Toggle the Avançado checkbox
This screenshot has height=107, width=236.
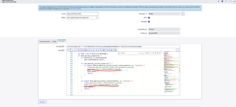click(149, 22)
